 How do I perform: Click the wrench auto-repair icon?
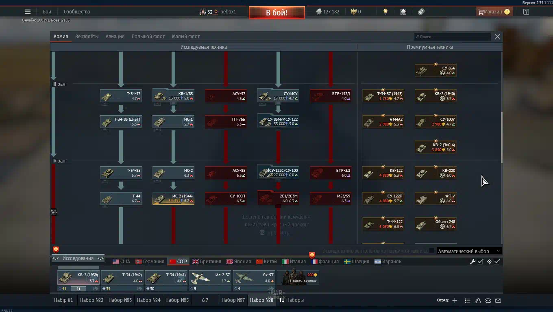[472, 262]
